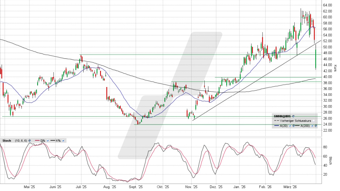Image resolution: width=340 pixels, height=191 pixels.
Task: Click the 80 level on Stoch axis
Action: click(325, 147)
